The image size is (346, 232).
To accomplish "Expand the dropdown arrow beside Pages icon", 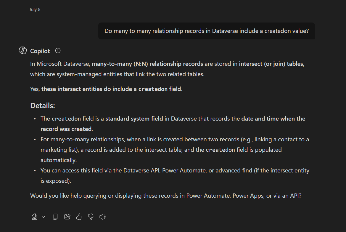I will click(x=44, y=217).
